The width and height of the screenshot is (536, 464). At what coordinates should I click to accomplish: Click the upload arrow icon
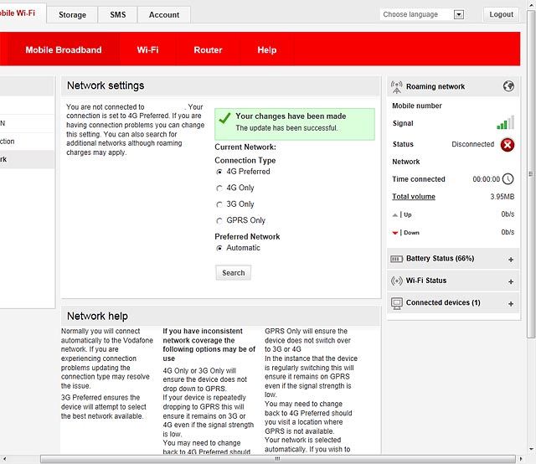click(x=395, y=214)
